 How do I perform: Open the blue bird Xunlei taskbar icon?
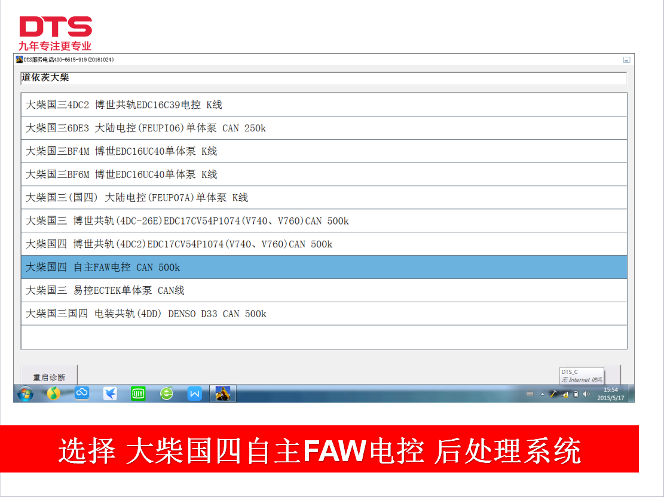(x=110, y=394)
